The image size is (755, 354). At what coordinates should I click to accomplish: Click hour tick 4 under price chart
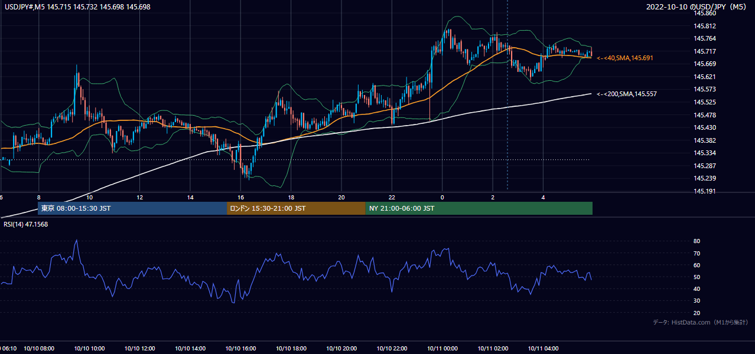[543, 198]
